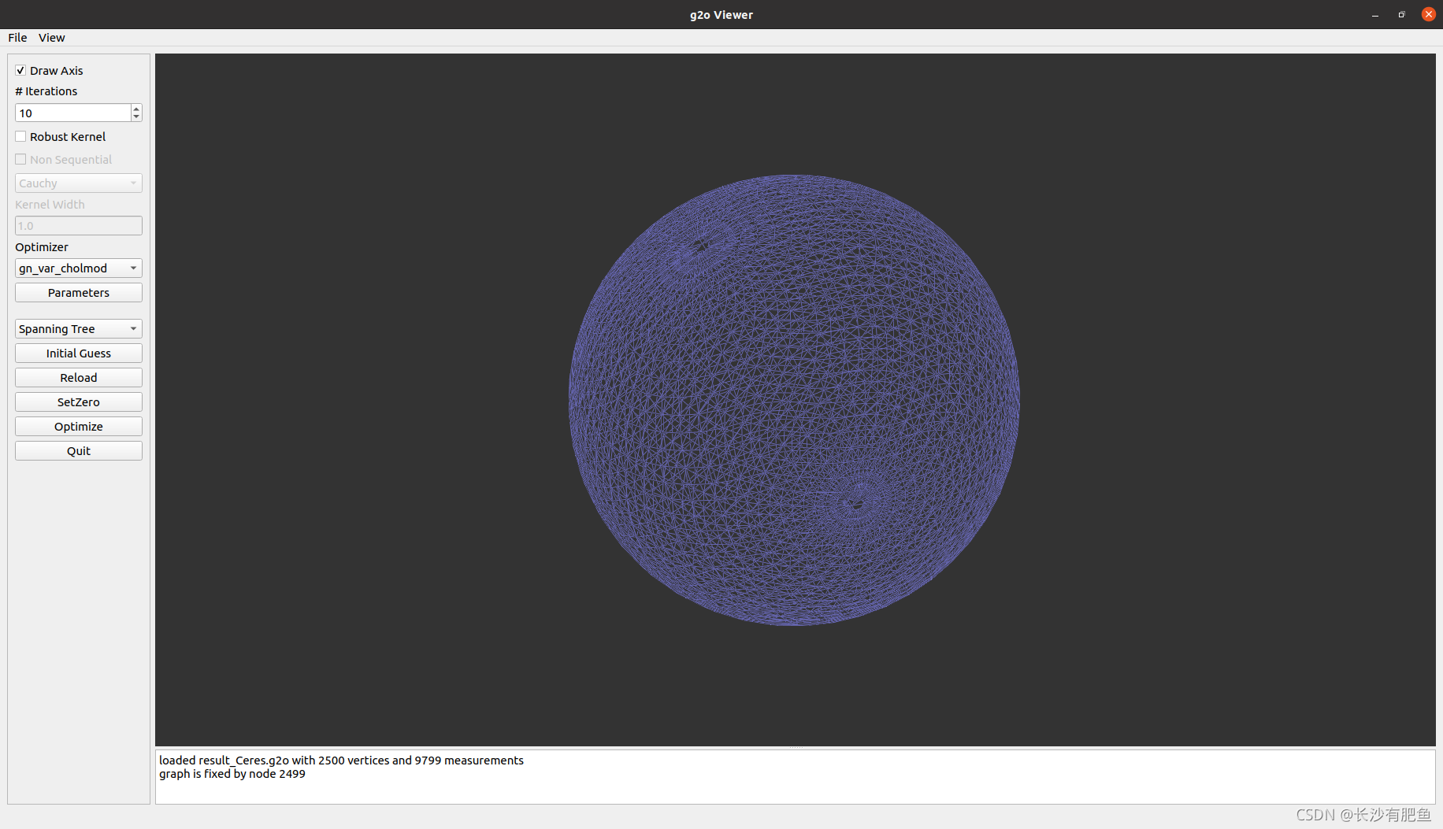1443x829 pixels.
Task: Decrease iterations with the down arrow
Action: click(x=136, y=117)
